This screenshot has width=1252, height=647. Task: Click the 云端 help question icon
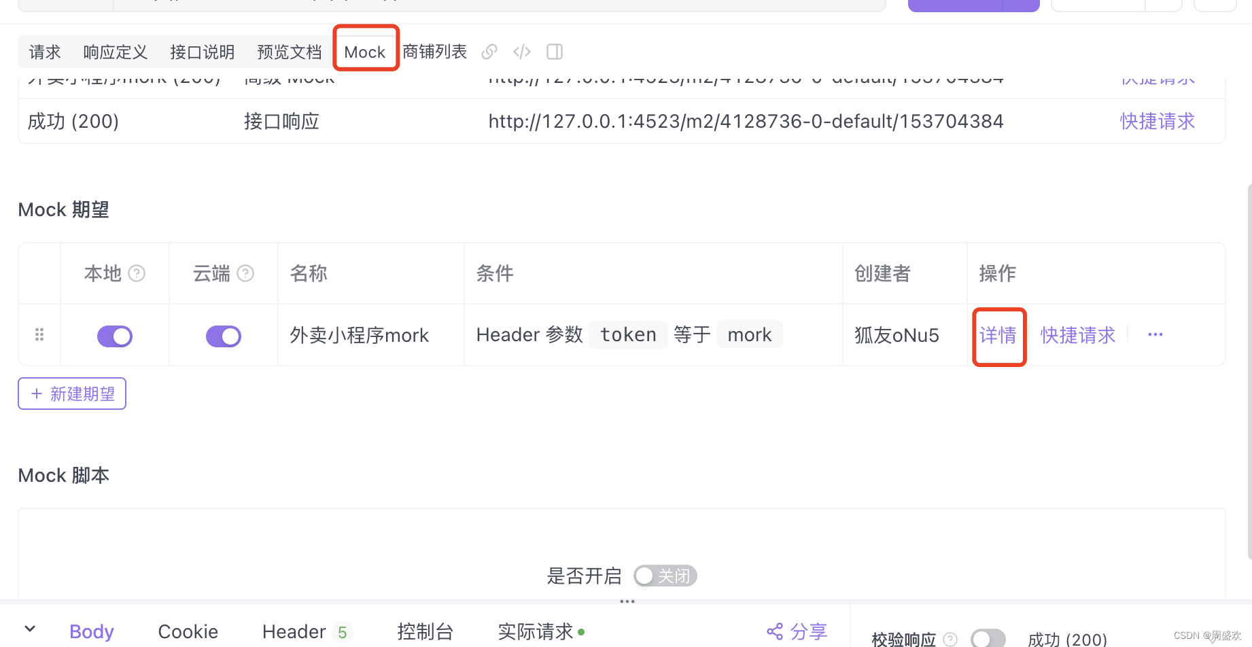(x=245, y=273)
